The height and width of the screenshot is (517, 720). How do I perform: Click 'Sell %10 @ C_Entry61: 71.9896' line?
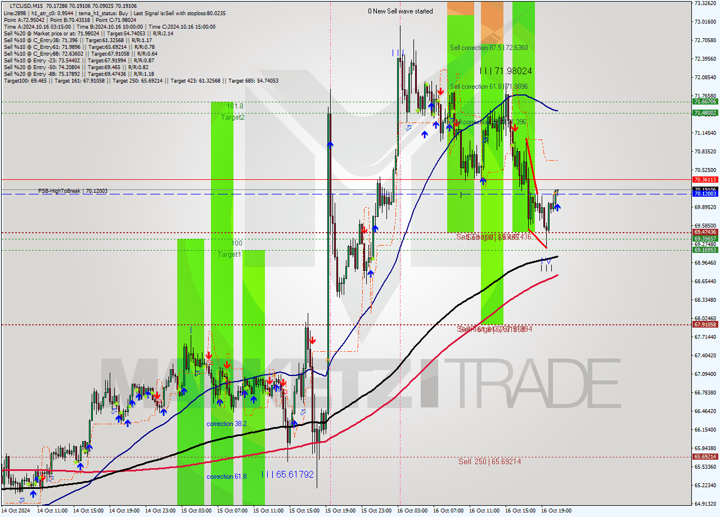[x=80, y=47]
